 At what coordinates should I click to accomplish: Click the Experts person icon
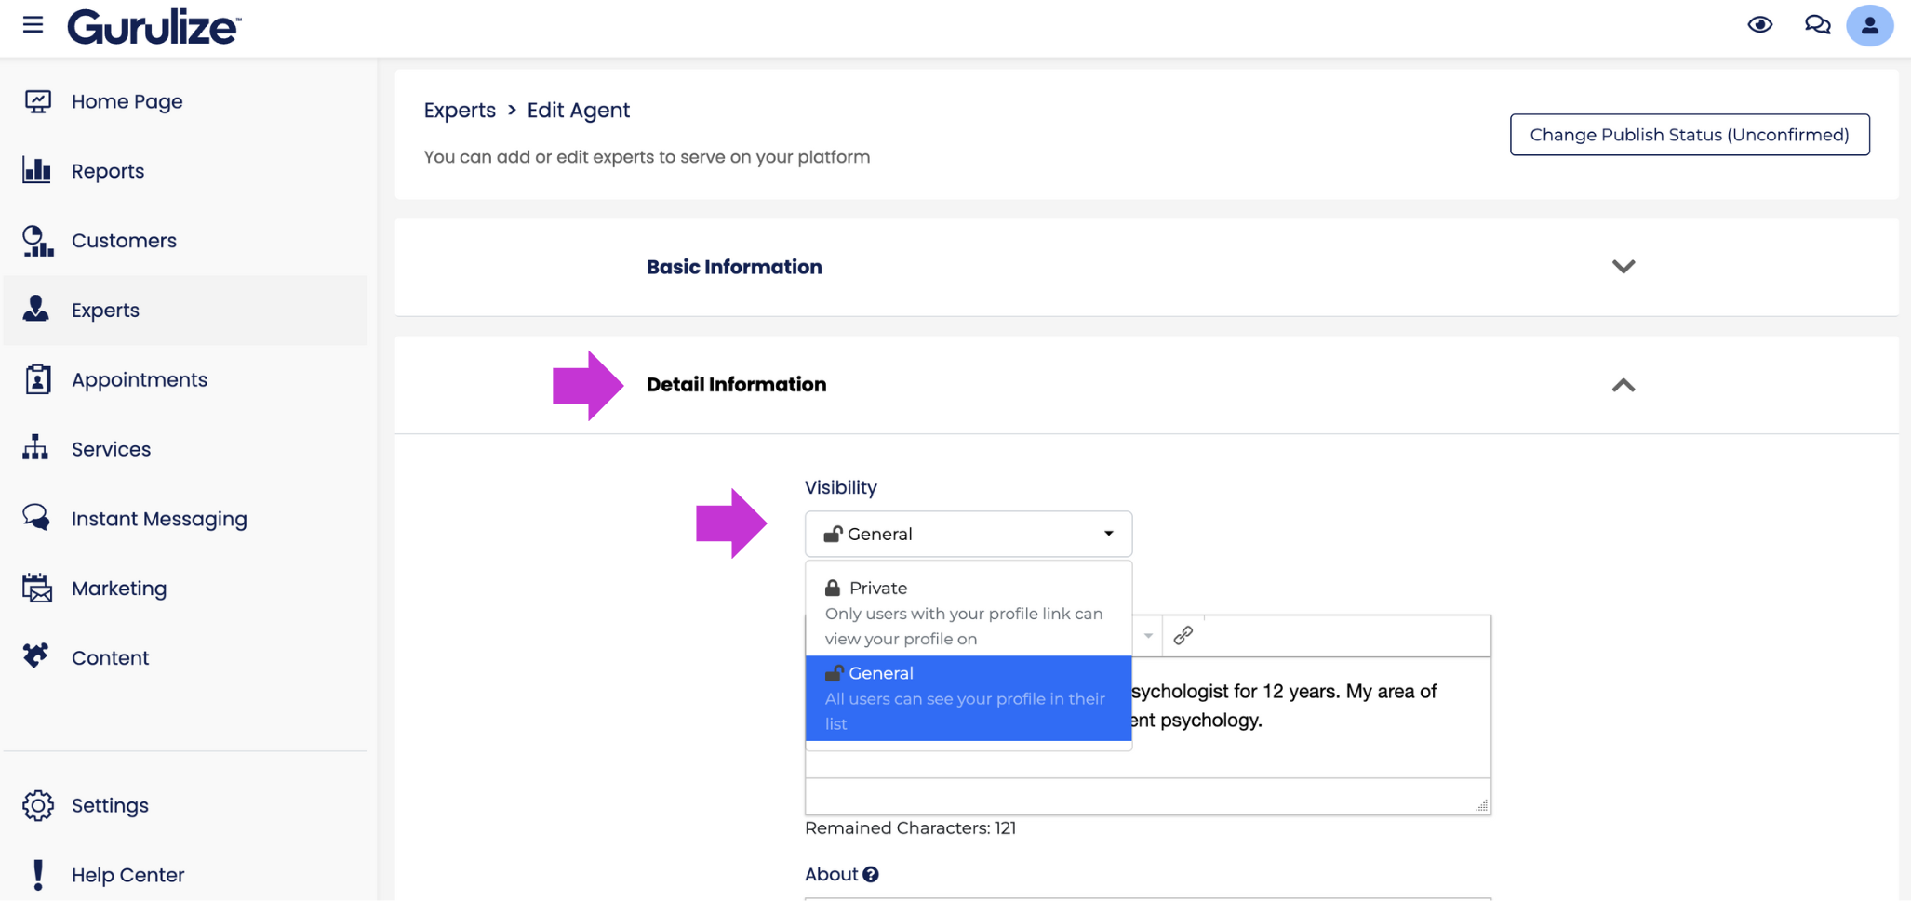pos(36,309)
